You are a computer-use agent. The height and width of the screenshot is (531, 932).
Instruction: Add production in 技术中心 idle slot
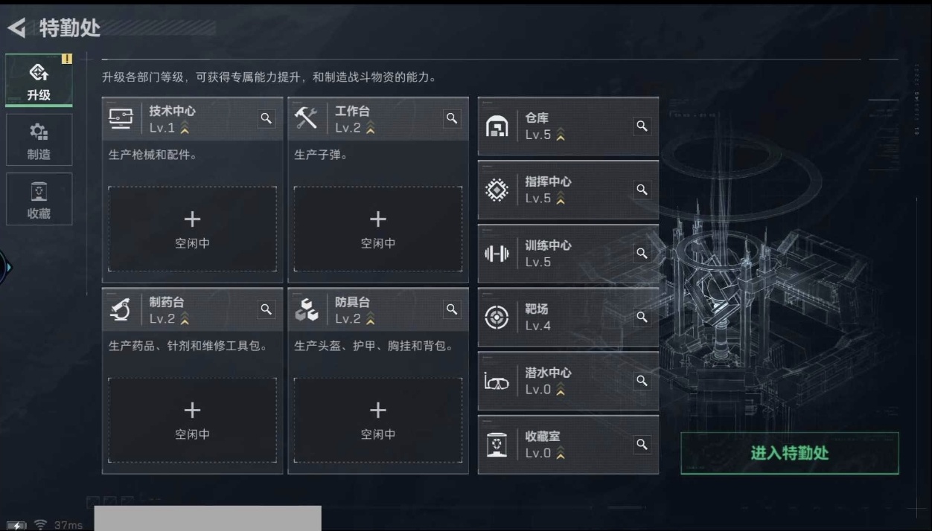(192, 229)
